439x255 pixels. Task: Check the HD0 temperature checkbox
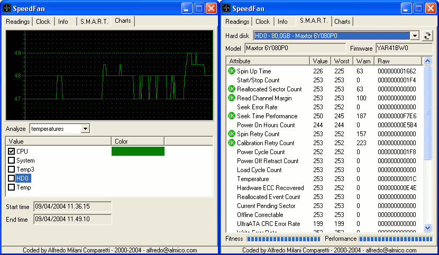click(12, 178)
